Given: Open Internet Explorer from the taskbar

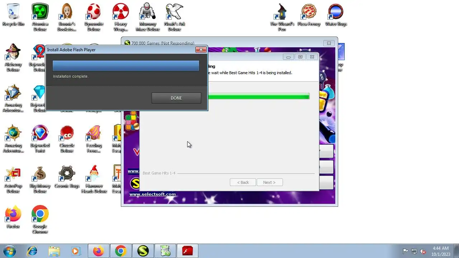Looking at the screenshot, I should coord(32,251).
